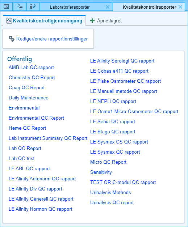This screenshot has height=227, width=188.
Task: Open the Chemistry QC Report
Action: pyautogui.click(x=32, y=78)
